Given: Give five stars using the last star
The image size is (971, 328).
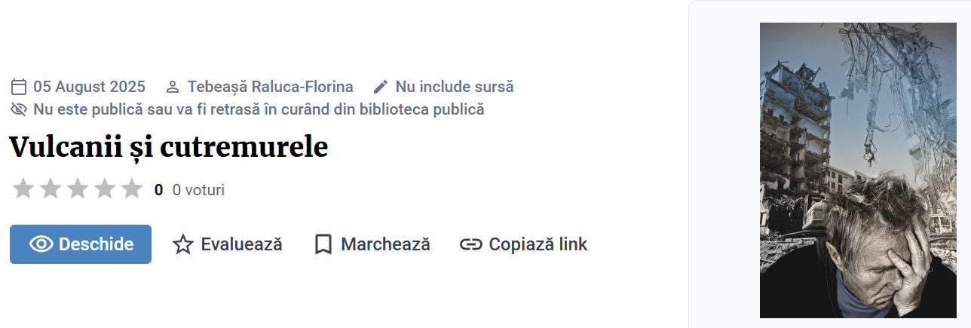Looking at the screenshot, I should click(132, 189).
